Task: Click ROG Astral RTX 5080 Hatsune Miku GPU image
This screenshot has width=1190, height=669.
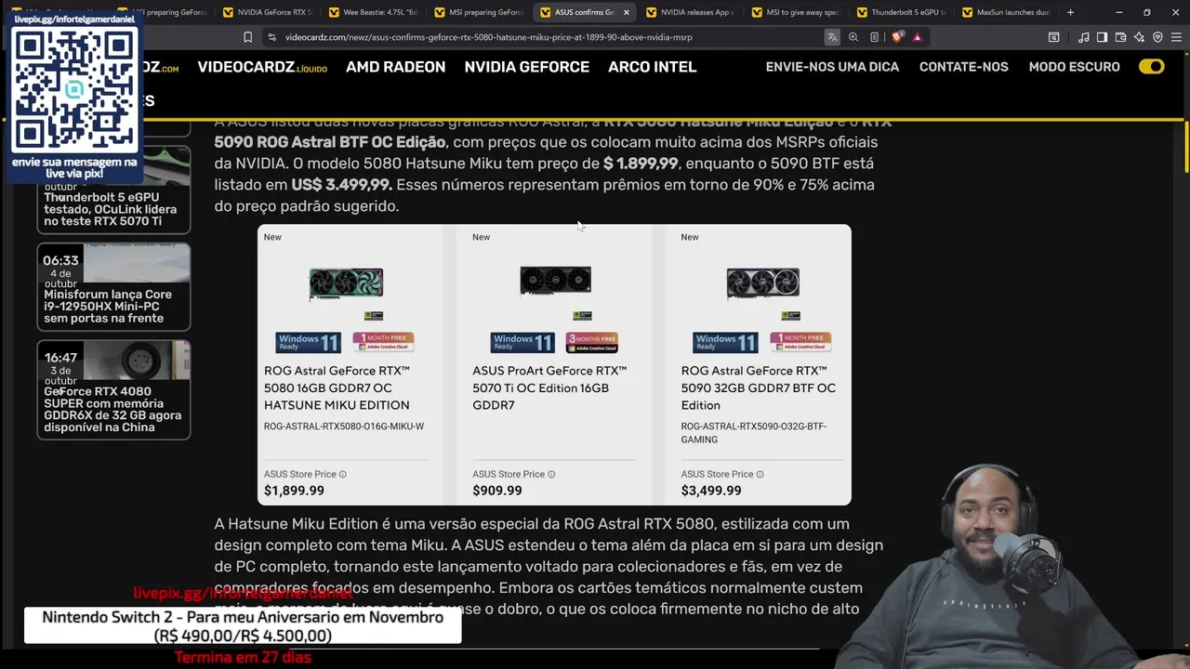Action: [x=346, y=284]
